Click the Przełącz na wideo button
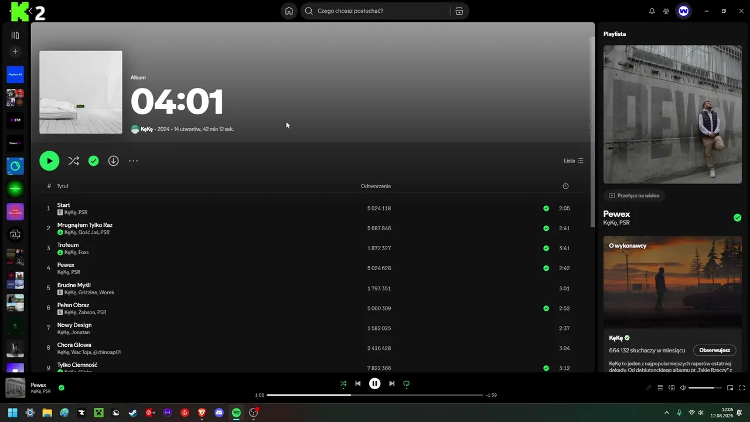 tap(634, 196)
